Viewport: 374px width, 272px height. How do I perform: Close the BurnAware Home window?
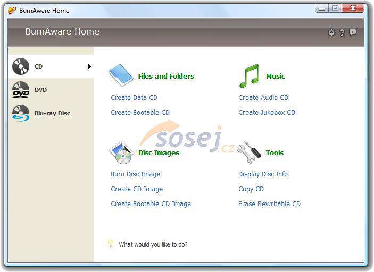click(353, 8)
